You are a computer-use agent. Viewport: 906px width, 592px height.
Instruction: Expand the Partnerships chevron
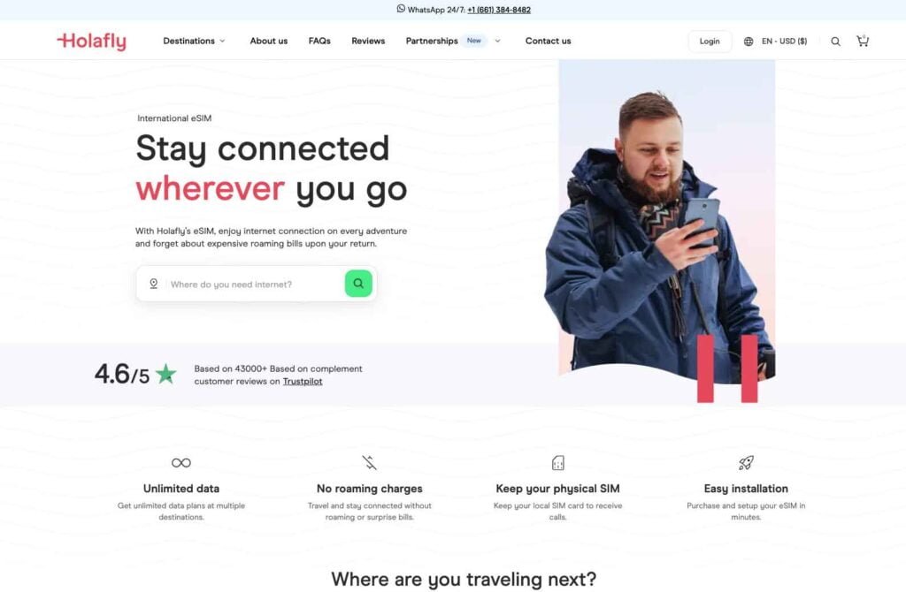[497, 41]
